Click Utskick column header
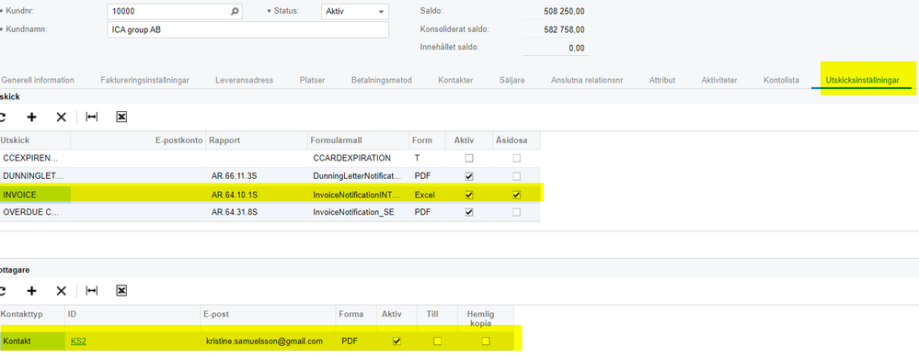Screen dimensions: 919x358 point(35,140)
